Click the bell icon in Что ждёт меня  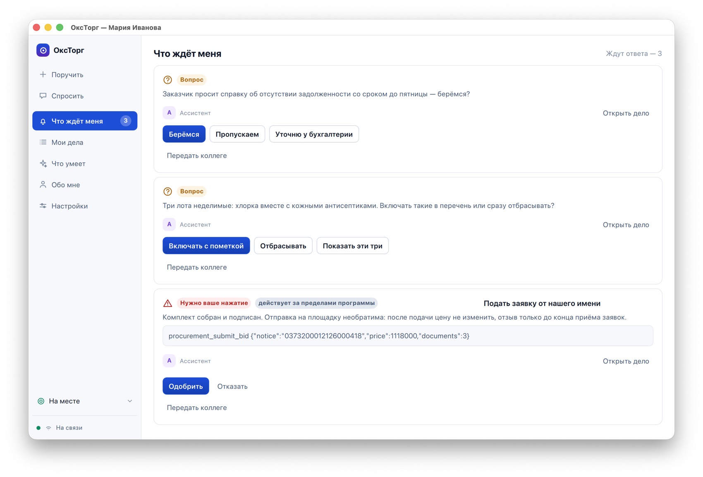(43, 121)
